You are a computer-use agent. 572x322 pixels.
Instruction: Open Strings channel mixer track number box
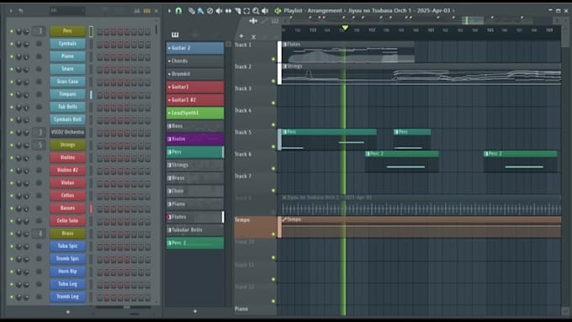(40, 145)
